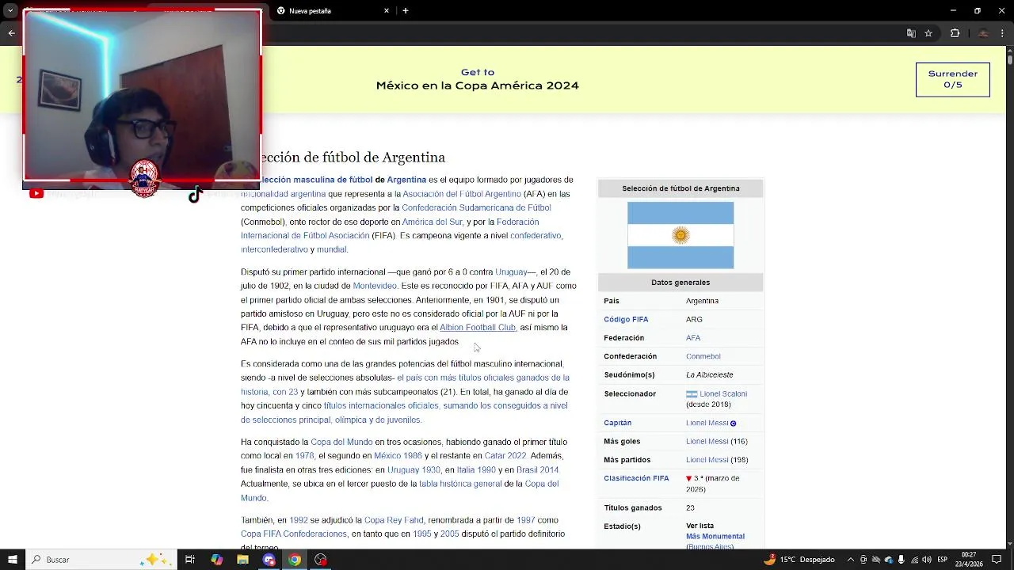Viewport: 1014px width, 570px height.
Task: Open the Windows Start menu
Action: (x=12, y=560)
